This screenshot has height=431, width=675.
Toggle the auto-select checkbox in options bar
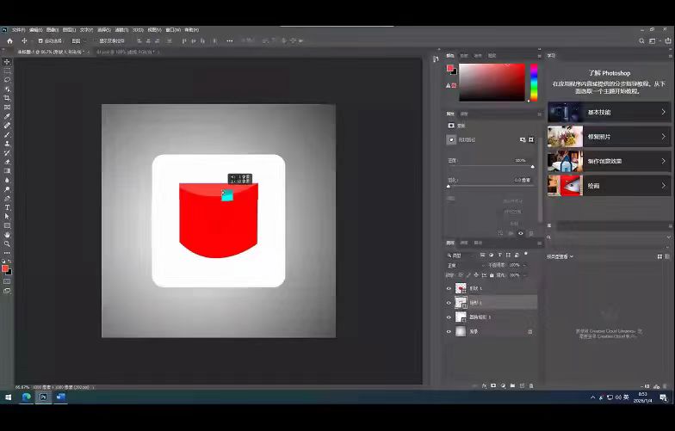[x=40, y=40]
